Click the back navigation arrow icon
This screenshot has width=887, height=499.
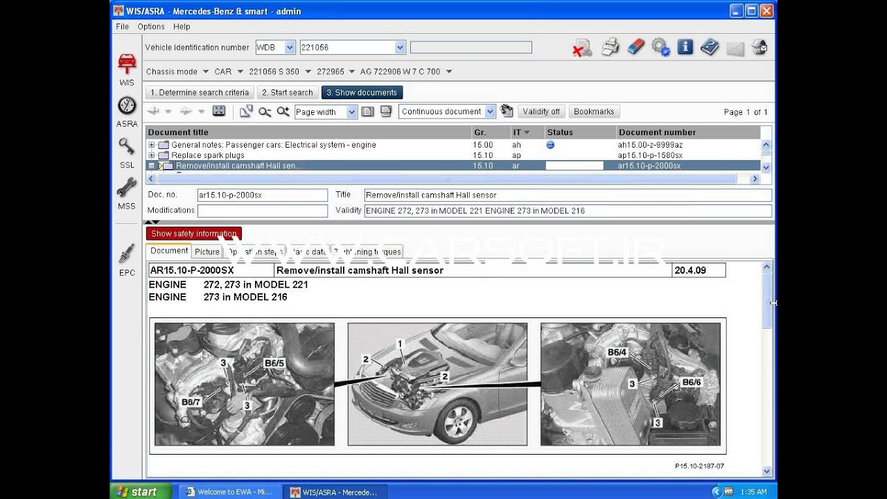pyautogui.click(x=153, y=112)
